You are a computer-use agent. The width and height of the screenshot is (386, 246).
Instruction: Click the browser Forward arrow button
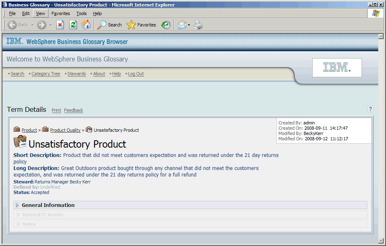42,25
